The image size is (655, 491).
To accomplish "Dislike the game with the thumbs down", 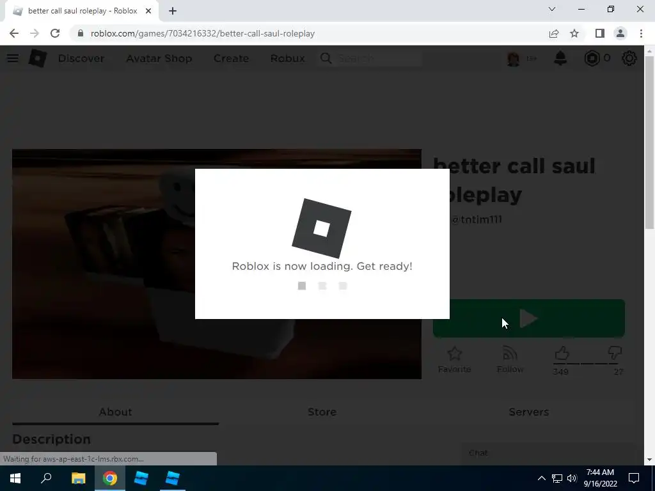I will click(x=615, y=354).
